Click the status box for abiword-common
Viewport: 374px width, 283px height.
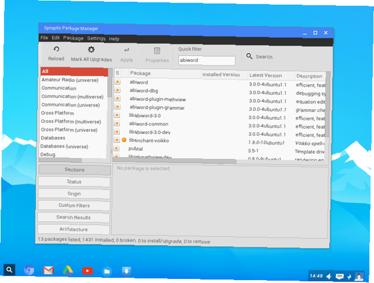pos(117,123)
